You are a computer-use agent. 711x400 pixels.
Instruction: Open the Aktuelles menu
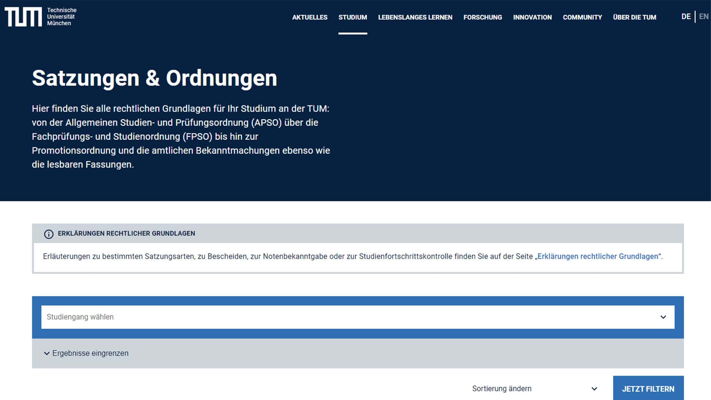pos(310,17)
